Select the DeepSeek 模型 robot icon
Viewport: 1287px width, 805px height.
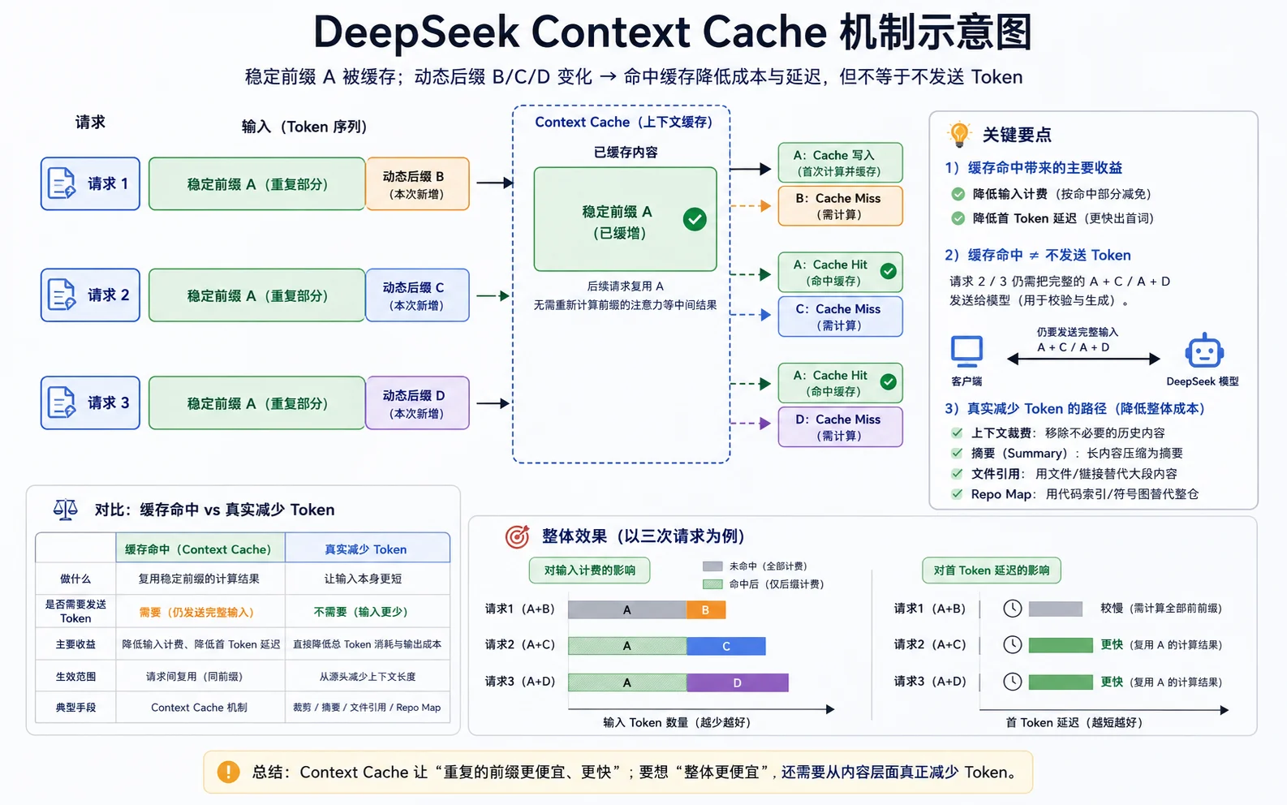1204,351
